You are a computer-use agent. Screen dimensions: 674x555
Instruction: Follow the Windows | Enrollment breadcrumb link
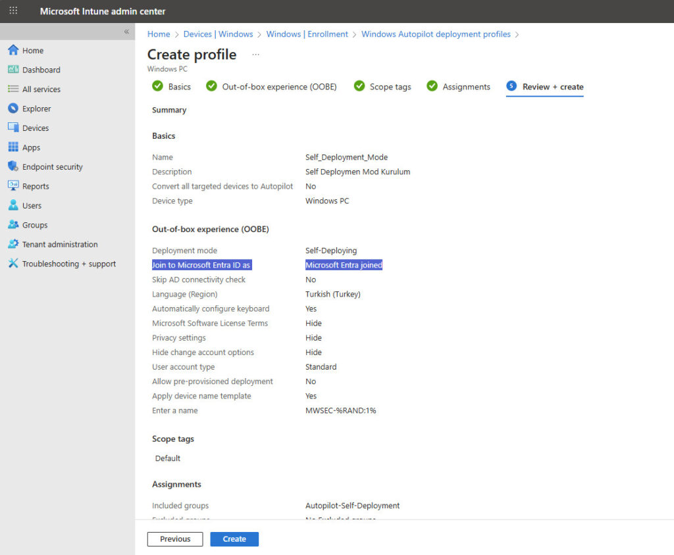click(307, 34)
